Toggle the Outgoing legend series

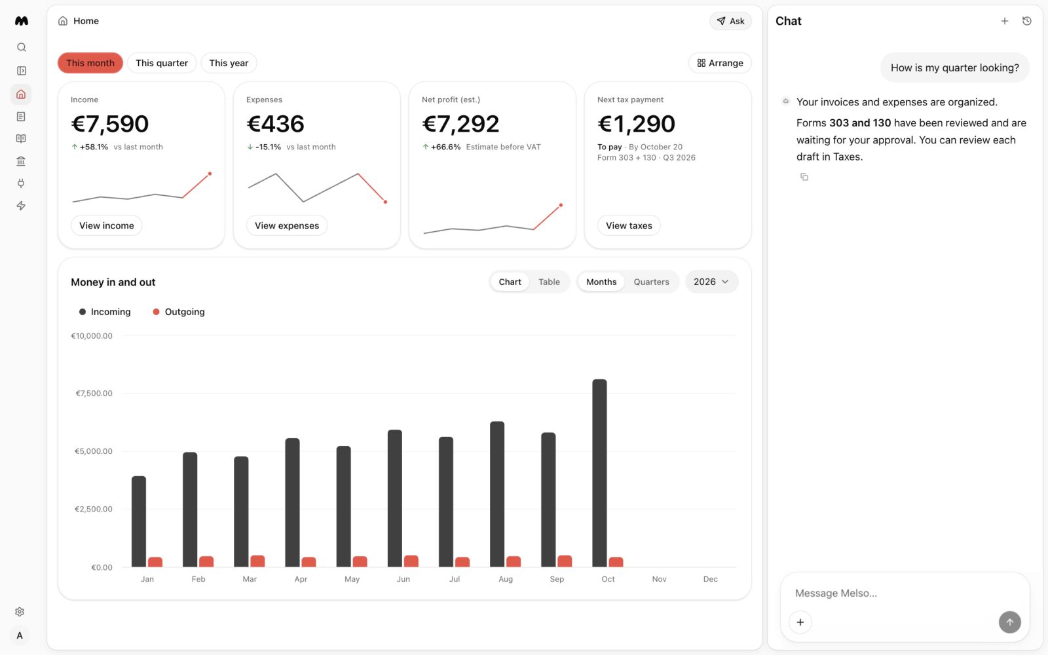(179, 312)
